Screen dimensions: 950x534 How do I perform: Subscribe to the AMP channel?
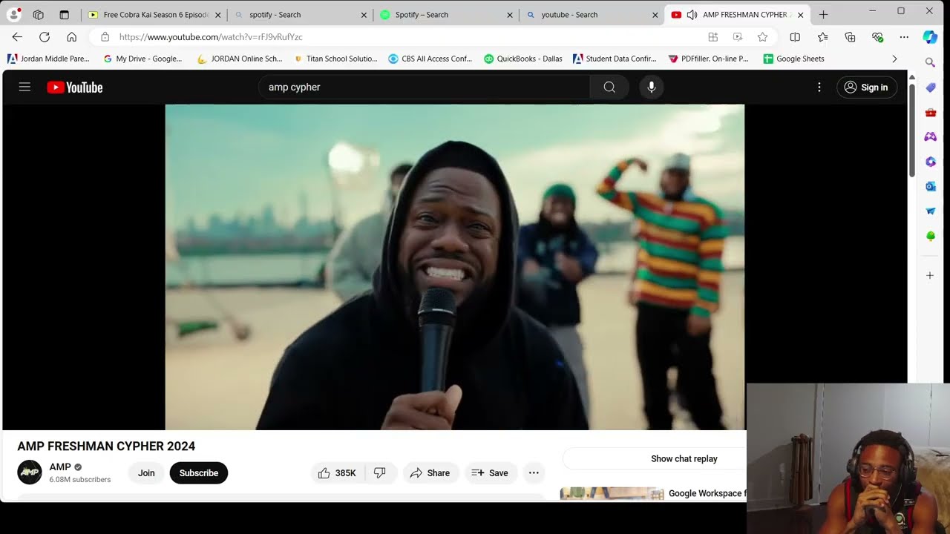[198, 472]
